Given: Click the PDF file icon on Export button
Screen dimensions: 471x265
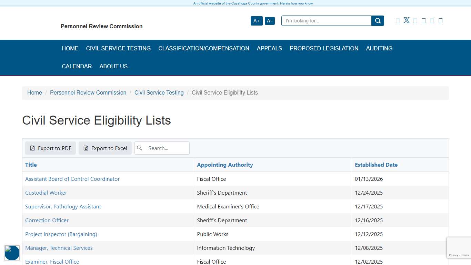Looking at the screenshot, I should [33, 148].
